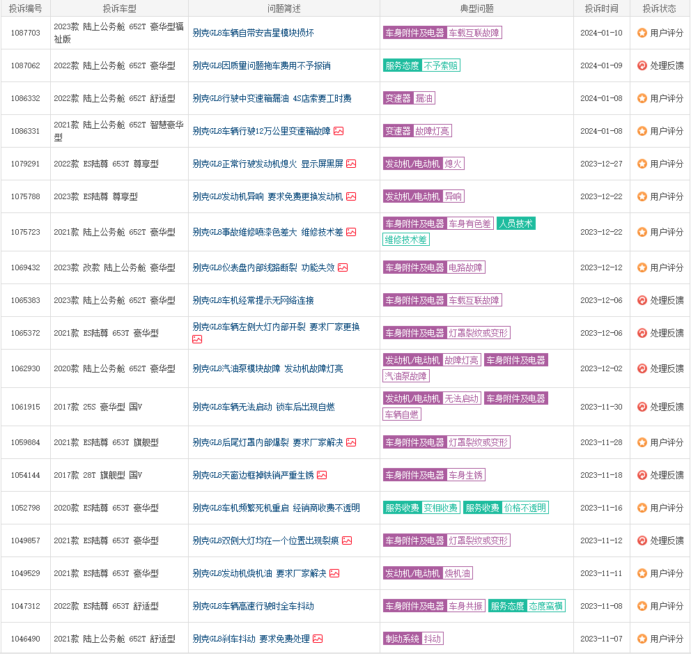Click 用户评分 status for complaint 1052798
Image resolution: width=691 pixels, height=654 pixels.
click(666, 508)
